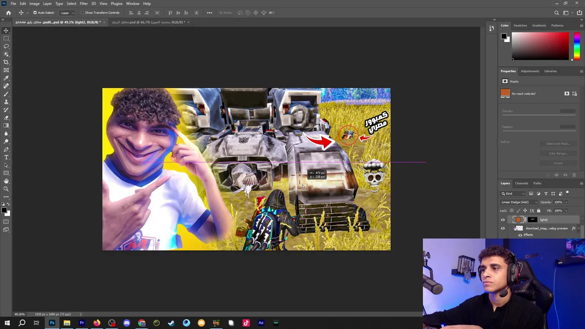The width and height of the screenshot is (585, 329).
Task: Select the Crop tool
Action: 6,62
